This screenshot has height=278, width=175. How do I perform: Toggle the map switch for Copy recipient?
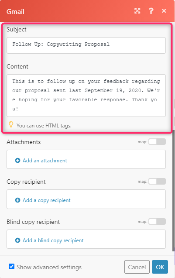pyautogui.click(x=157, y=182)
